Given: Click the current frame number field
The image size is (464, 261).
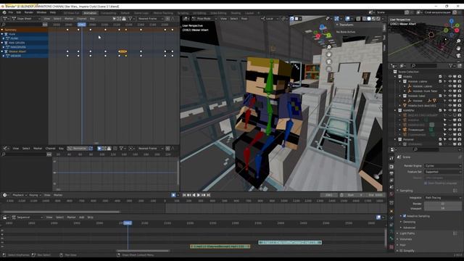Looking at the screenshot, I should (328, 195).
